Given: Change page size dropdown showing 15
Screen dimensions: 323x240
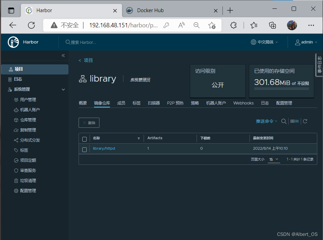Looking at the screenshot, I should pyautogui.click(x=274, y=159).
